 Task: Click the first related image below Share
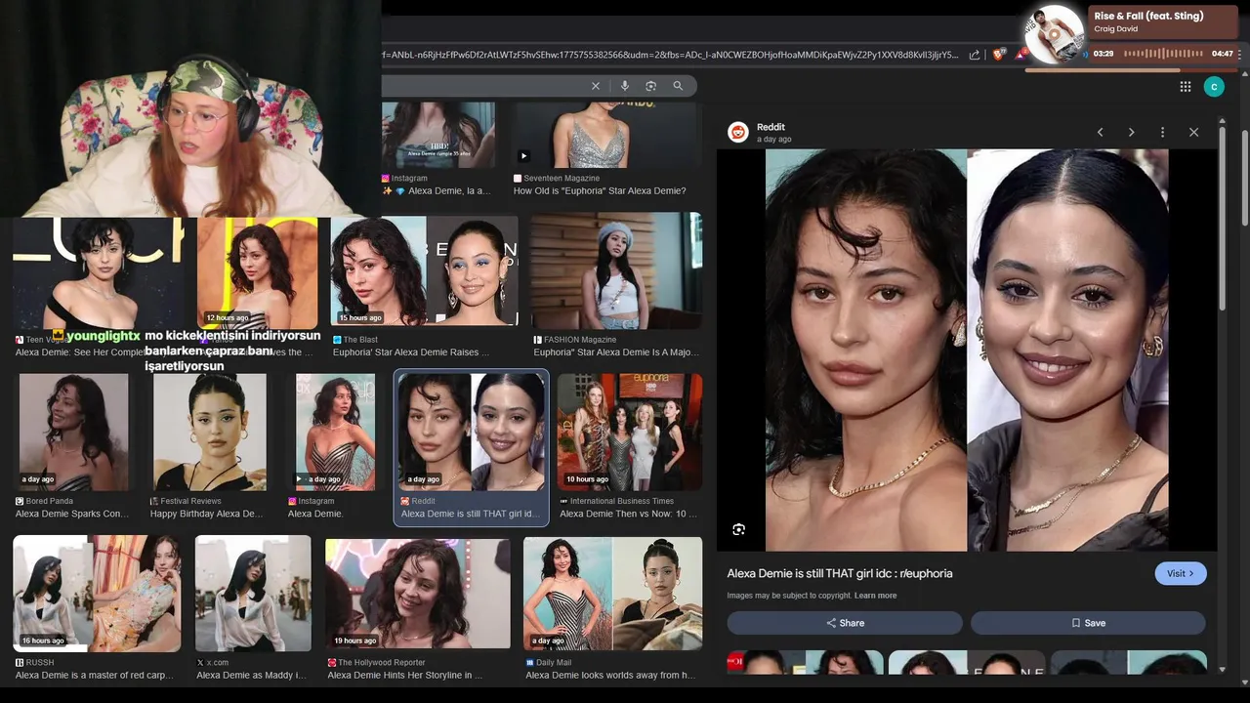click(x=805, y=662)
